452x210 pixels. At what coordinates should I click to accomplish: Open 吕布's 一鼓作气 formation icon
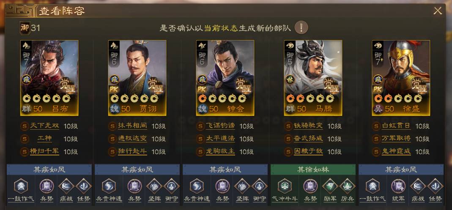pos(21,186)
